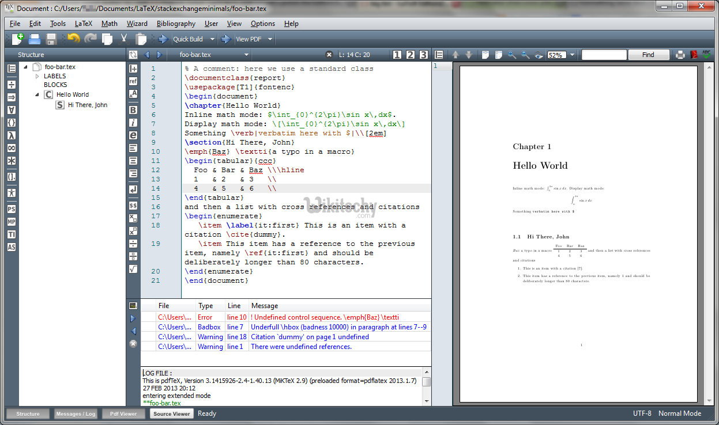Click the Bold formatting icon in editor sidebar
This screenshot has height=425, width=719.
click(x=133, y=110)
